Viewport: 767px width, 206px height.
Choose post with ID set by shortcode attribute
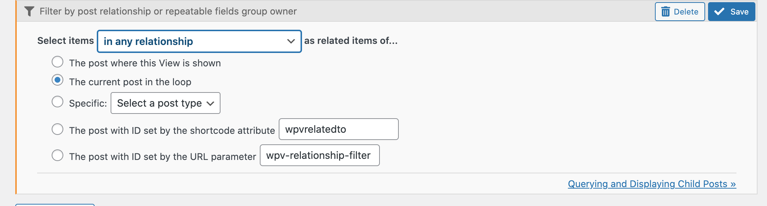[x=57, y=129]
